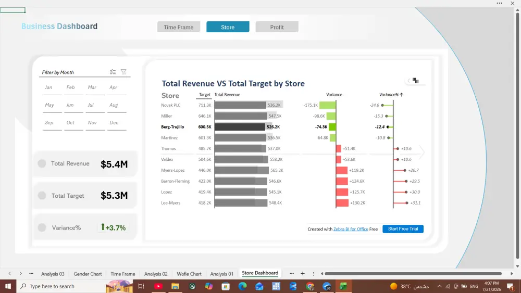Click the Total Target $5.3M value
The width and height of the screenshot is (521, 293).
click(x=114, y=196)
